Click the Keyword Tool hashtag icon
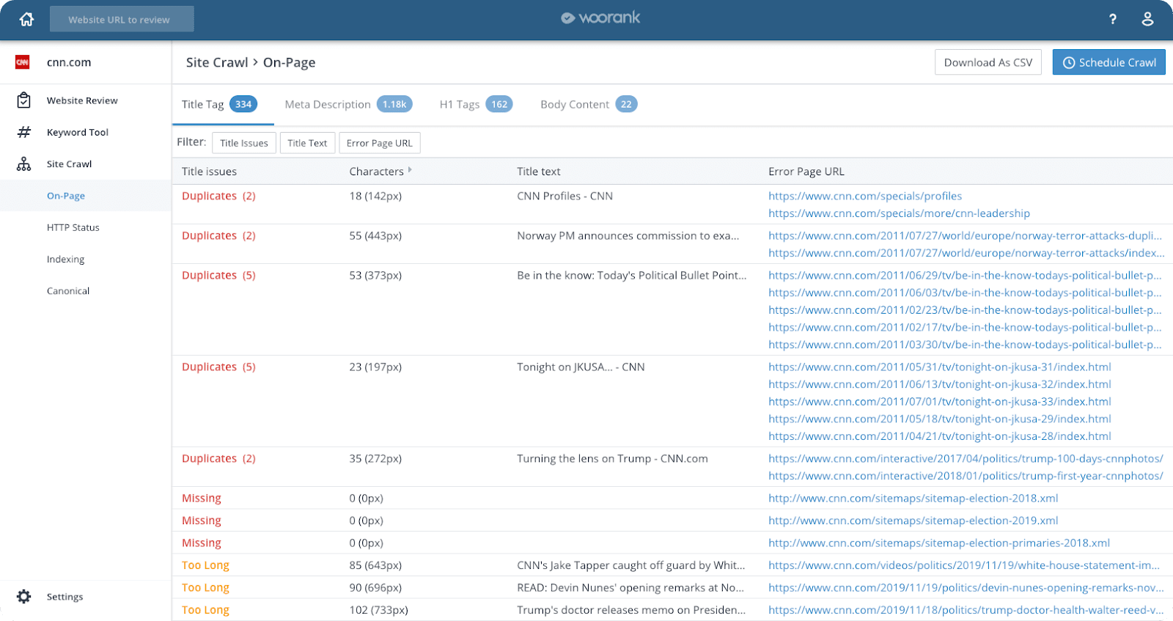The width and height of the screenshot is (1173, 621). [x=23, y=132]
